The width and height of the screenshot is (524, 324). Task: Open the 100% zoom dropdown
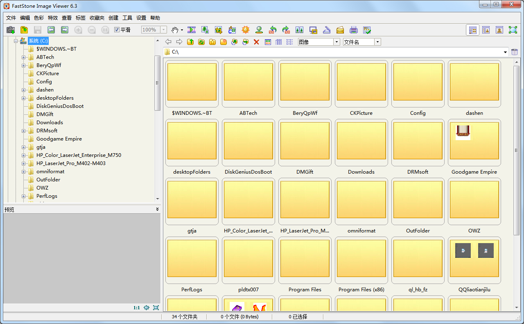pos(164,30)
